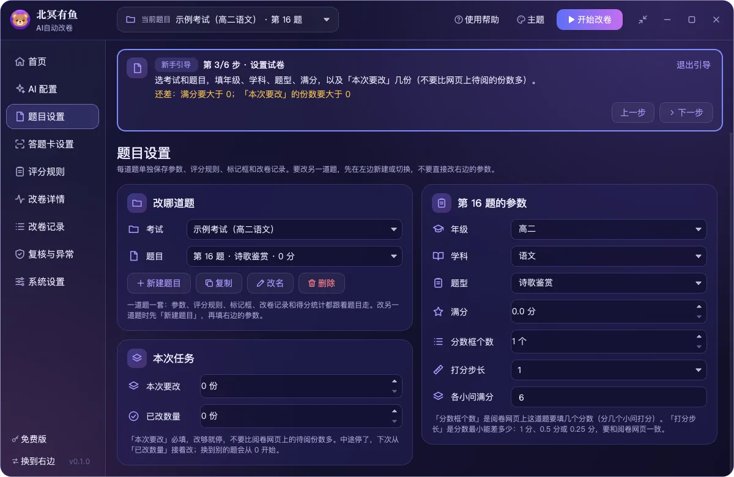Click 退出引导 link
Image resolution: width=734 pixels, height=477 pixels.
pos(693,65)
